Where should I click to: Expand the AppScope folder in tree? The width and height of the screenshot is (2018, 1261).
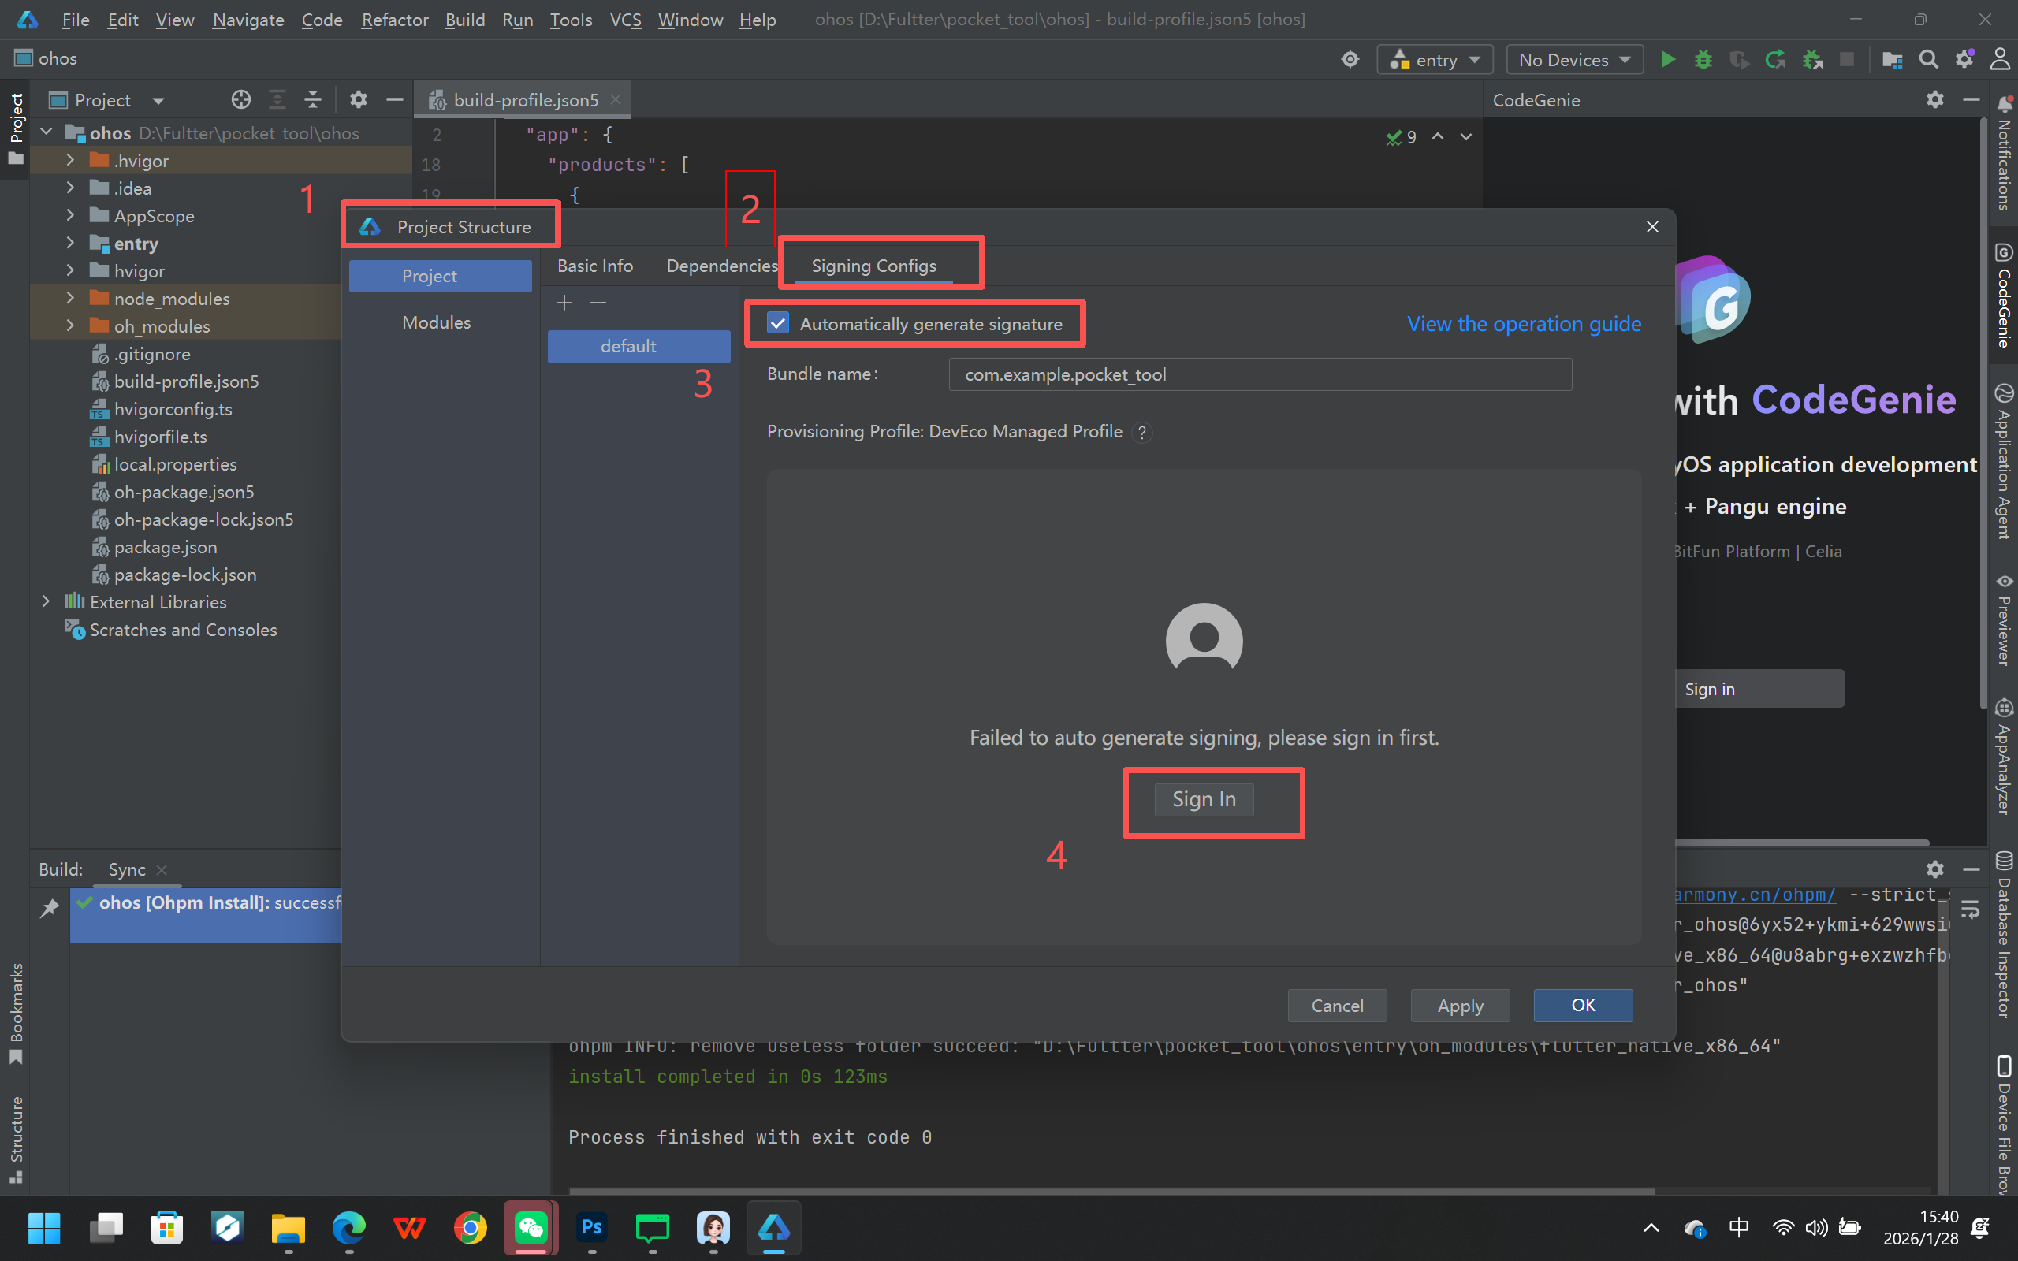tap(70, 216)
